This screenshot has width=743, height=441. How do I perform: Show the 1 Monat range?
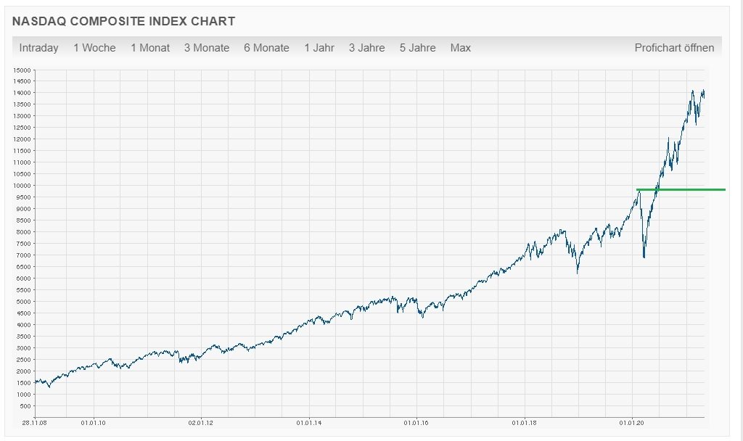pyautogui.click(x=150, y=48)
